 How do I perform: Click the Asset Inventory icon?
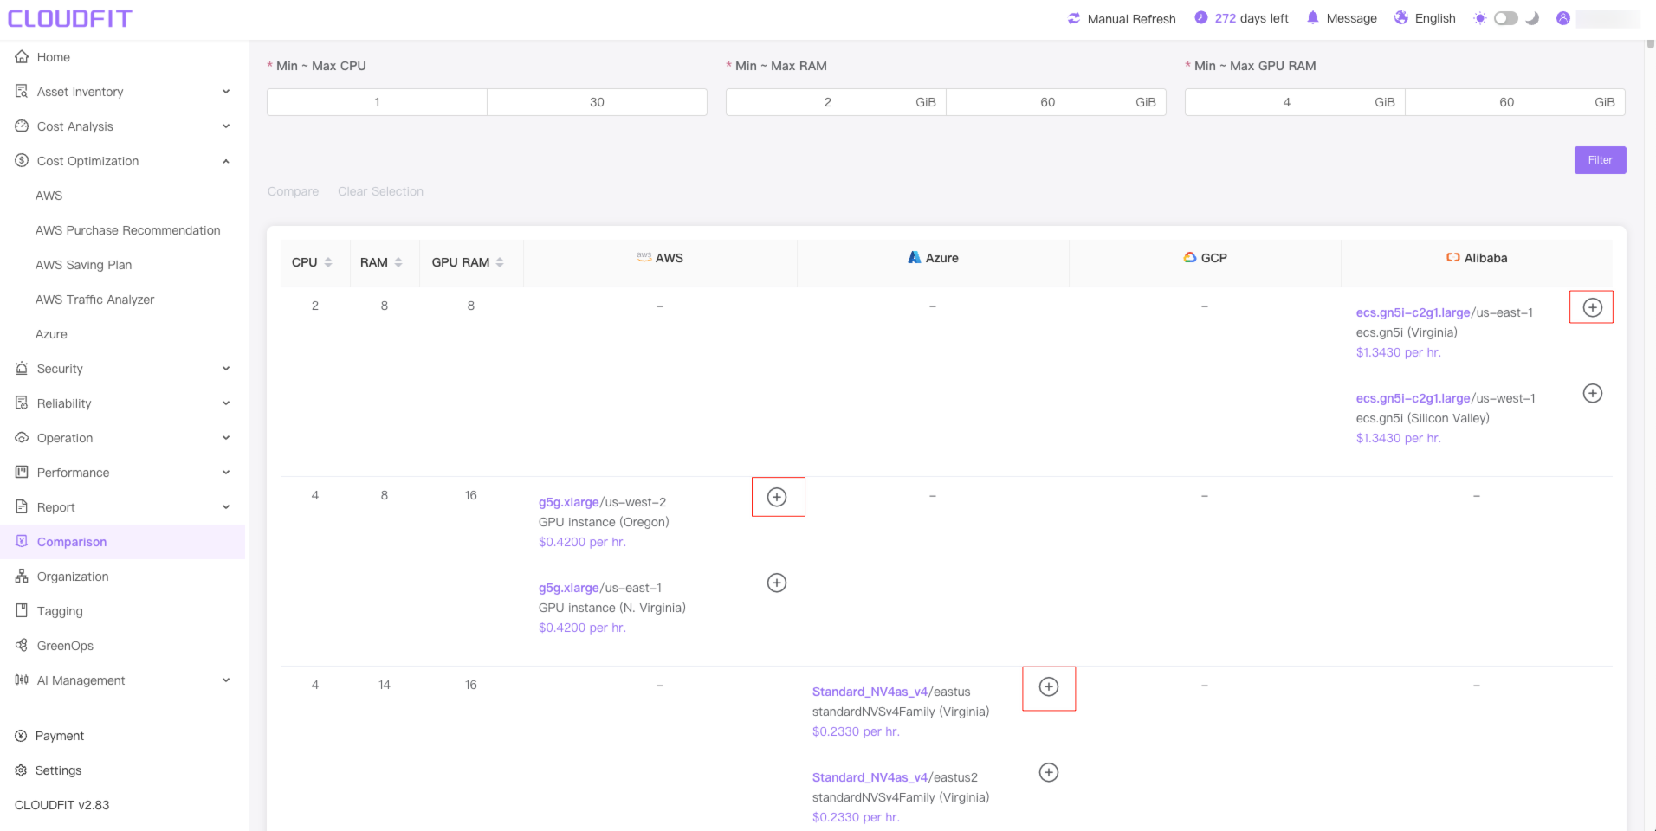coord(22,91)
